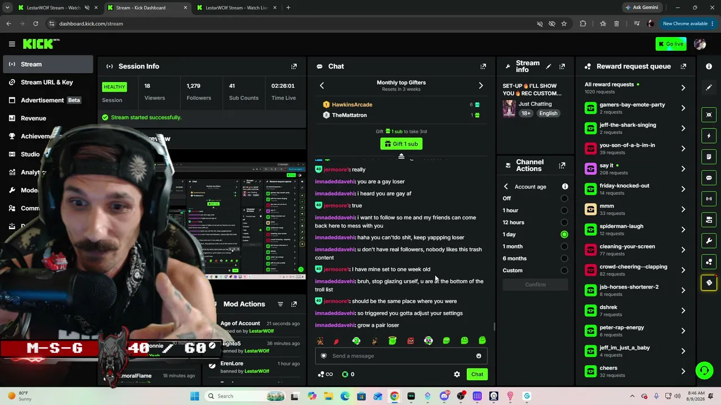This screenshot has height=405, width=721.
Task: Click the Kick logo
Action: click(41, 44)
